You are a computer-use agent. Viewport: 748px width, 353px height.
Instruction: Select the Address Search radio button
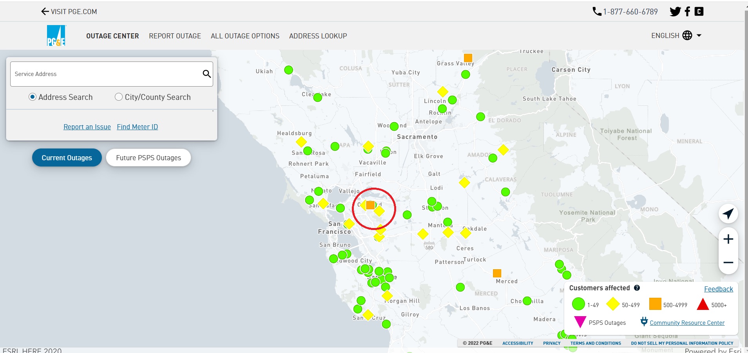point(33,97)
